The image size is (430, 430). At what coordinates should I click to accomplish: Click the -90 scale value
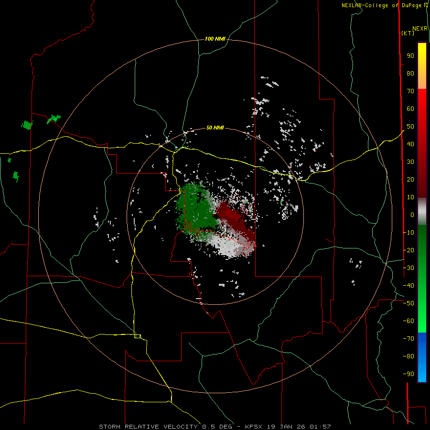(408, 374)
